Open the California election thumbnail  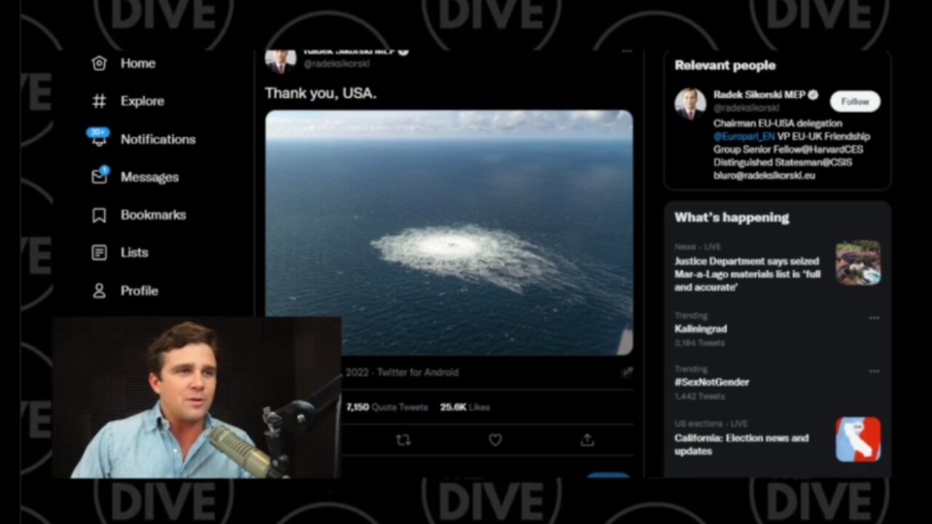click(x=858, y=439)
